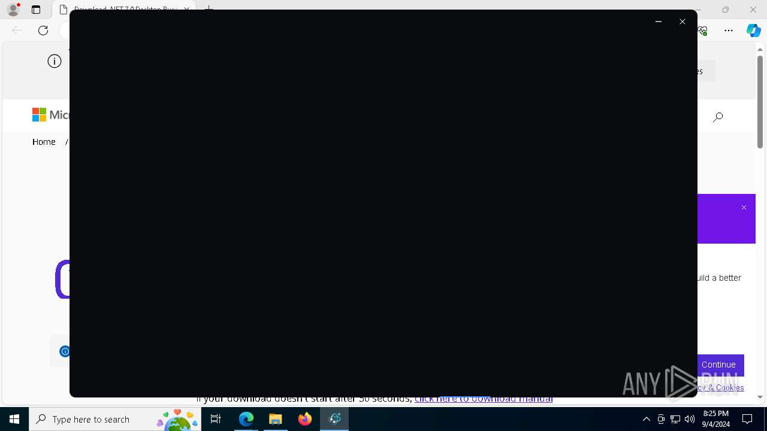Image resolution: width=767 pixels, height=431 pixels.
Task: Open the notification center icon
Action: [x=747, y=419]
